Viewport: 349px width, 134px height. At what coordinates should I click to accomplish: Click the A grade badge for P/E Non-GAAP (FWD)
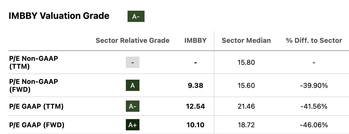click(133, 85)
